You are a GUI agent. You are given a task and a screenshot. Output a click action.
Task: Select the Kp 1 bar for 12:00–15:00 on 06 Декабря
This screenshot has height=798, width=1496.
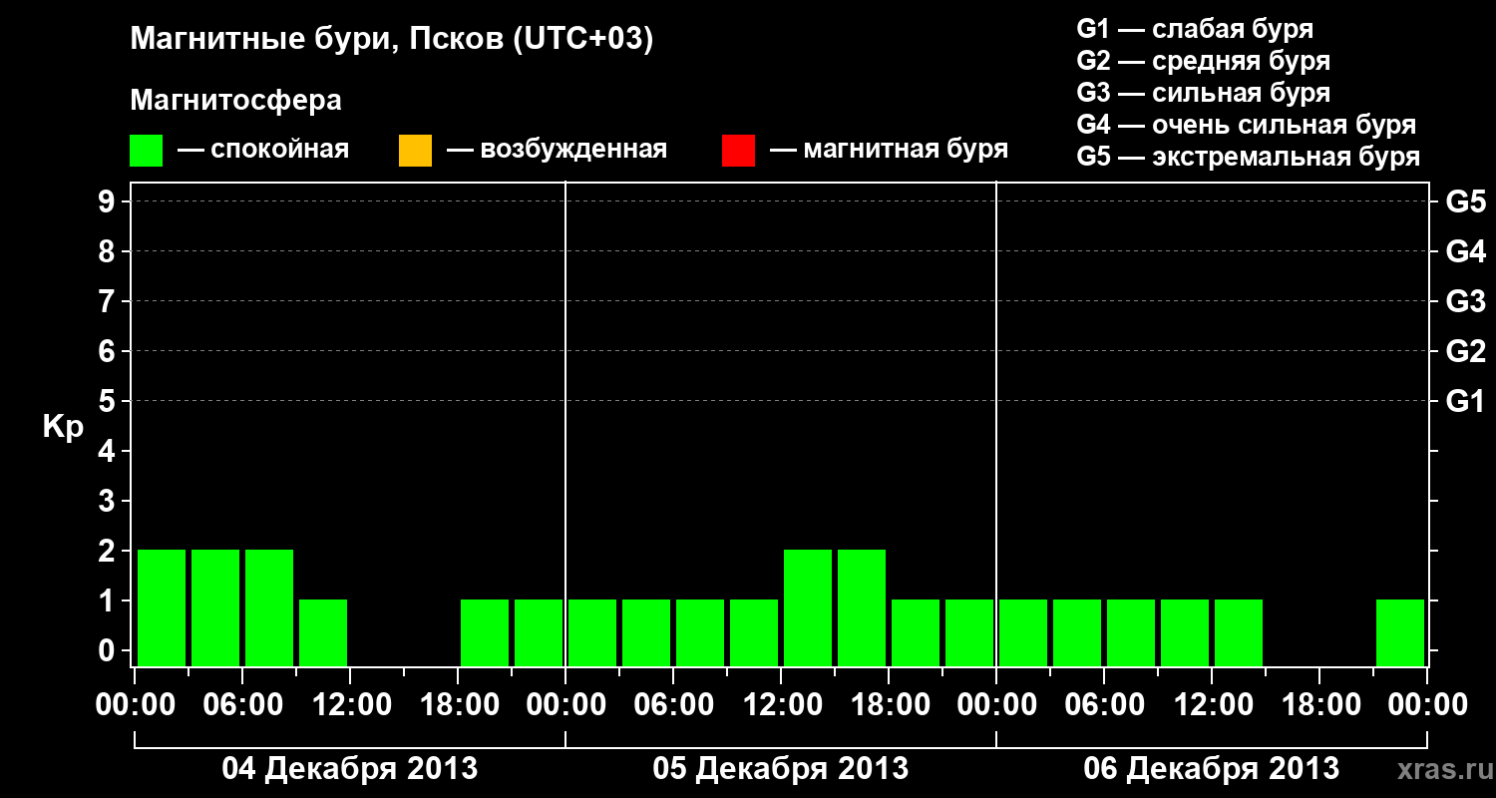1239,632
